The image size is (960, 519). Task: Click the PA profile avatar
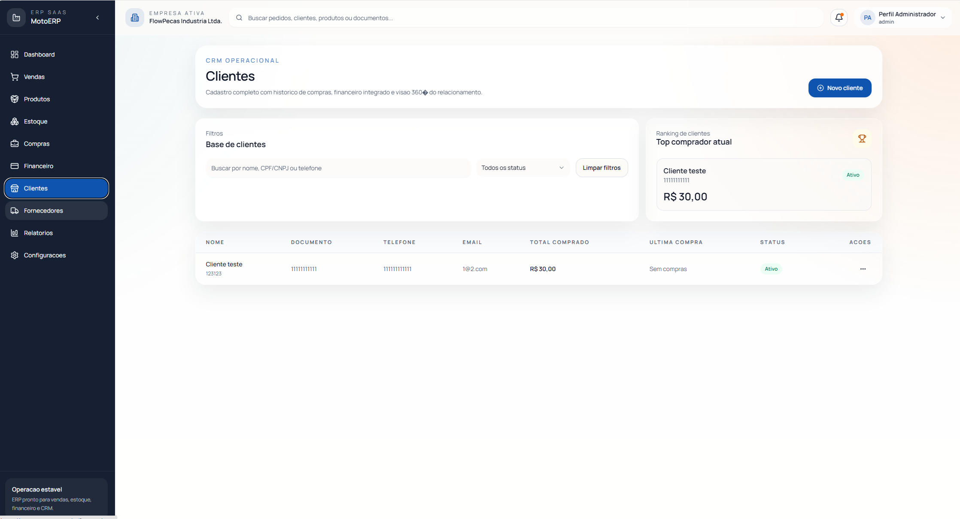click(867, 18)
